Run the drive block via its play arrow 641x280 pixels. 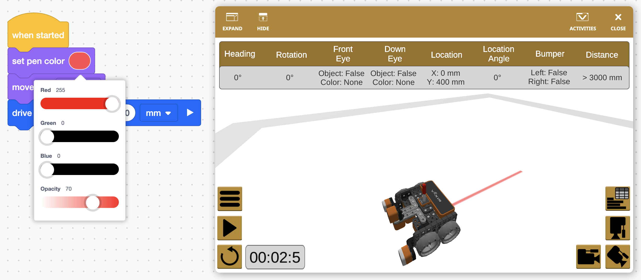click(x=190, y=113)
